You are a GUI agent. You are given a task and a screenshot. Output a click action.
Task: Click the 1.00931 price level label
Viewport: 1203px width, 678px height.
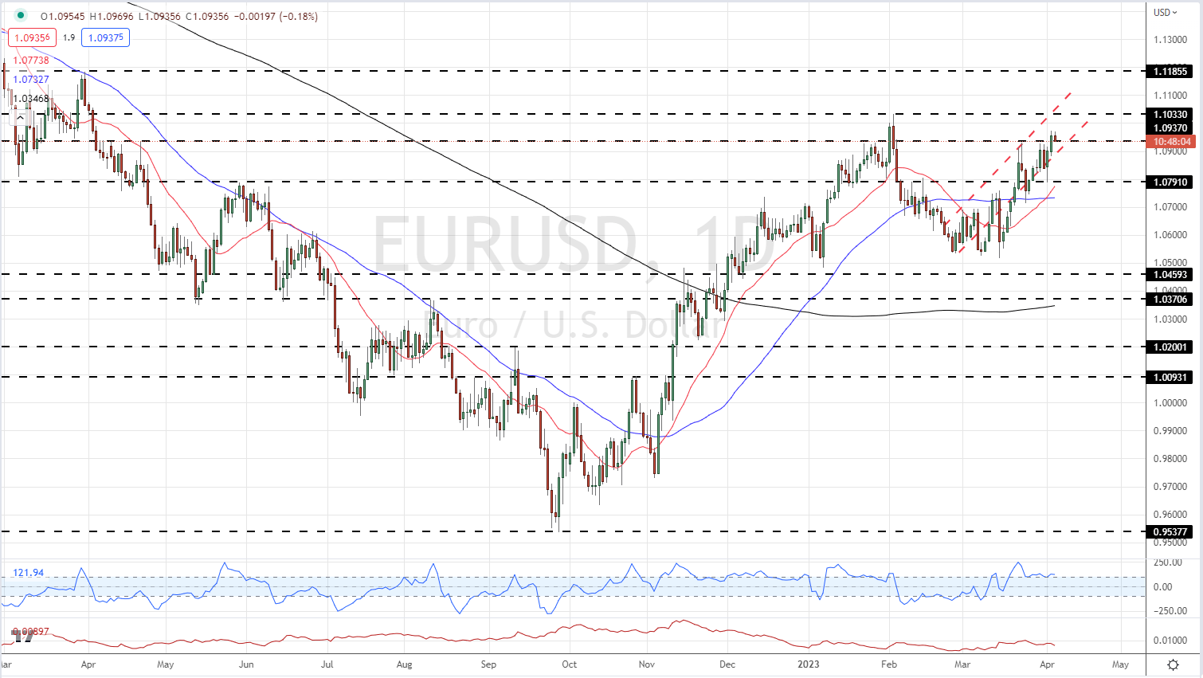[1170, 378]
